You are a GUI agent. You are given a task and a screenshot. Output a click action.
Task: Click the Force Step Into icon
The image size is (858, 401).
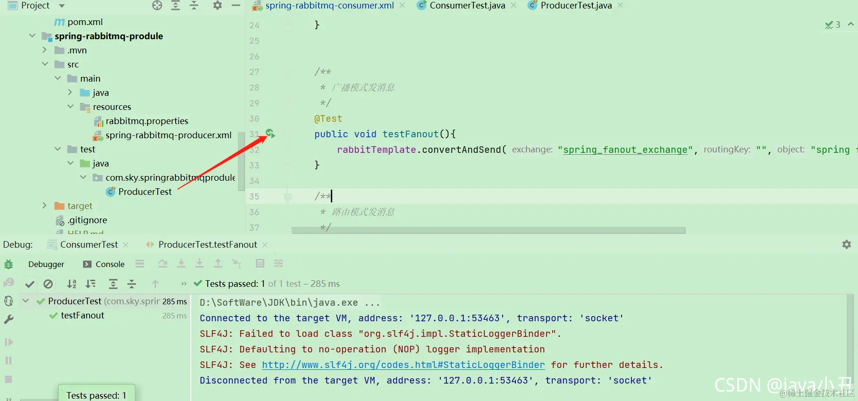click(x=200, y=263)
